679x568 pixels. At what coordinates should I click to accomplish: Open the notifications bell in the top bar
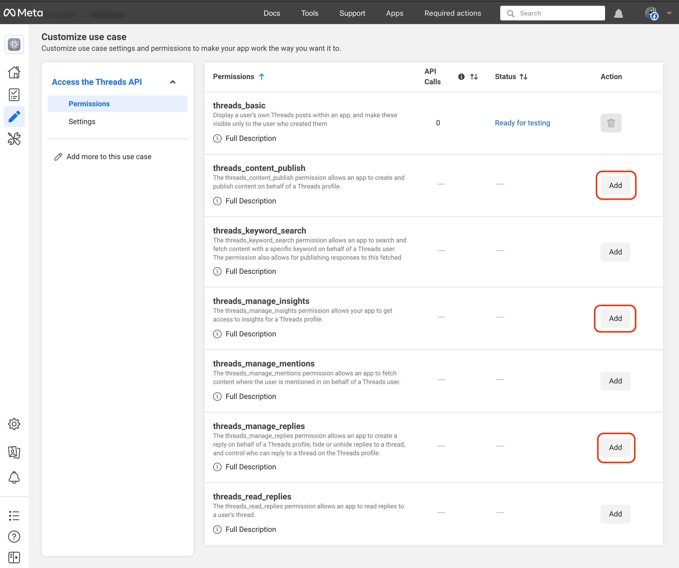pyautogui.click(x=618, y=13)
